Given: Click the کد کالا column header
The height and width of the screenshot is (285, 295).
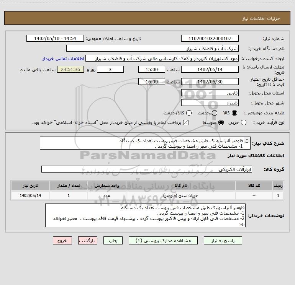Looking at the screenshot, I should pos(254,186).
